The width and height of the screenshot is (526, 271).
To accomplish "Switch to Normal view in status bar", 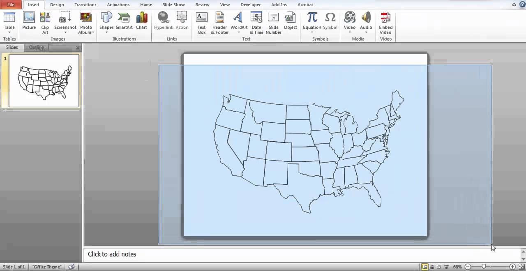I will [425, 267].
